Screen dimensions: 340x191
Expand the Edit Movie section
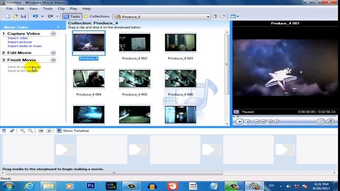(53, 53)
